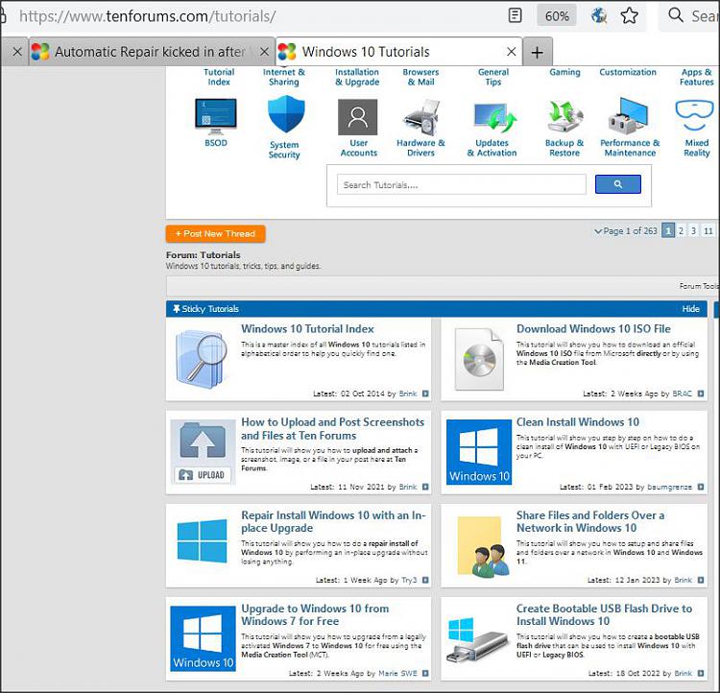Screen dimensions: 720x693
Task: Open the Hardware & Drivers printer icon
Action: point(421,117)
